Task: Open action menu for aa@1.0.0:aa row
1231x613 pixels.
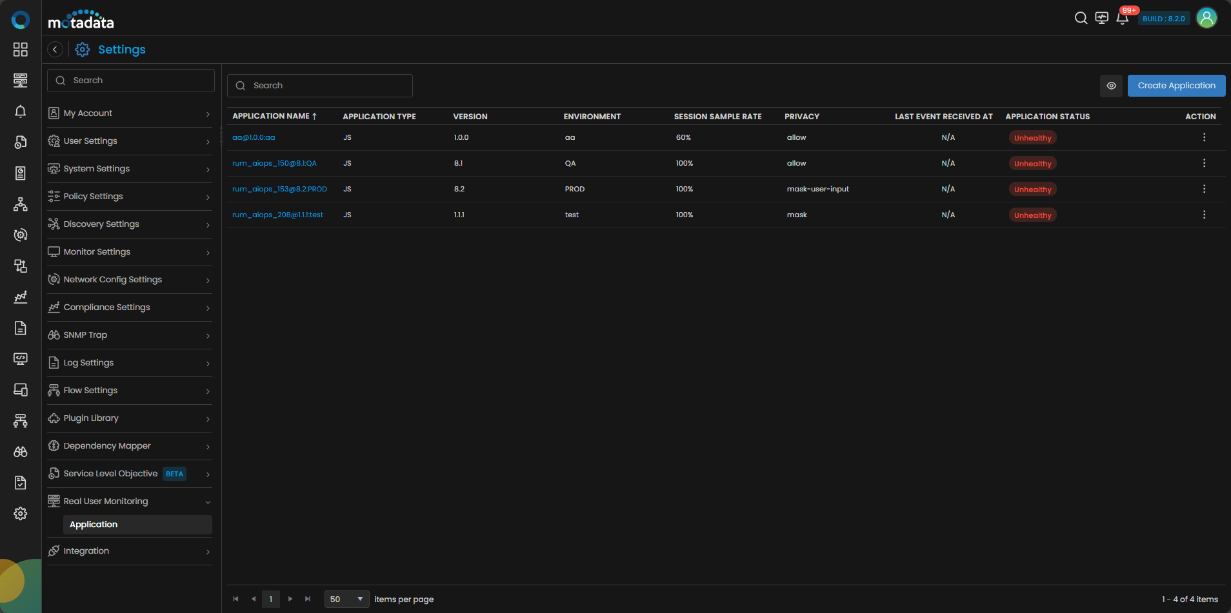Action: coord(1204,137)
